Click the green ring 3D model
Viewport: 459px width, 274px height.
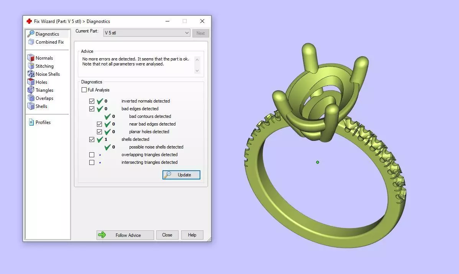[x=325, y=146]
